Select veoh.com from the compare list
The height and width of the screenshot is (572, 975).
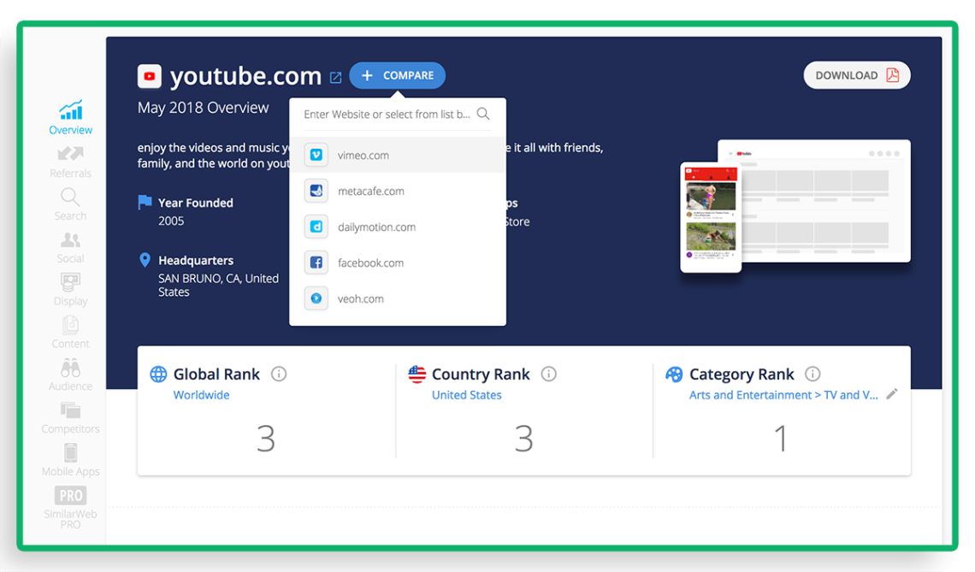tap(398, 298)
